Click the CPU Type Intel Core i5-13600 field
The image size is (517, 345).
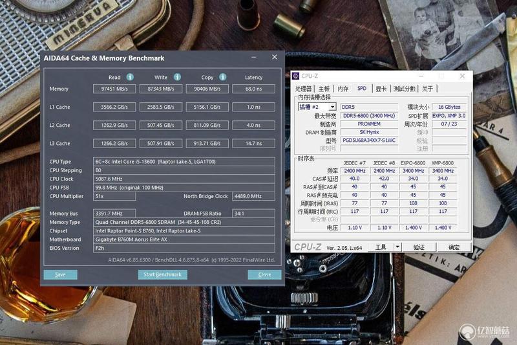point(184,162)
